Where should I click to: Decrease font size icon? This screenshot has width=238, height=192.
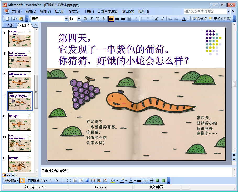click(x=162, y=19)
